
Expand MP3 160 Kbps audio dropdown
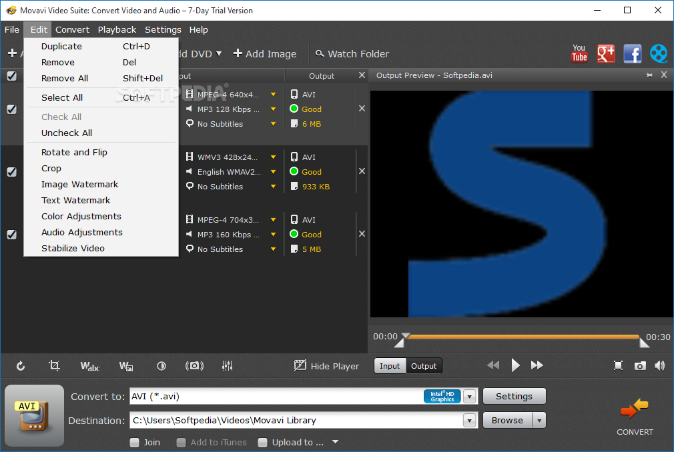tap(273, 235)
